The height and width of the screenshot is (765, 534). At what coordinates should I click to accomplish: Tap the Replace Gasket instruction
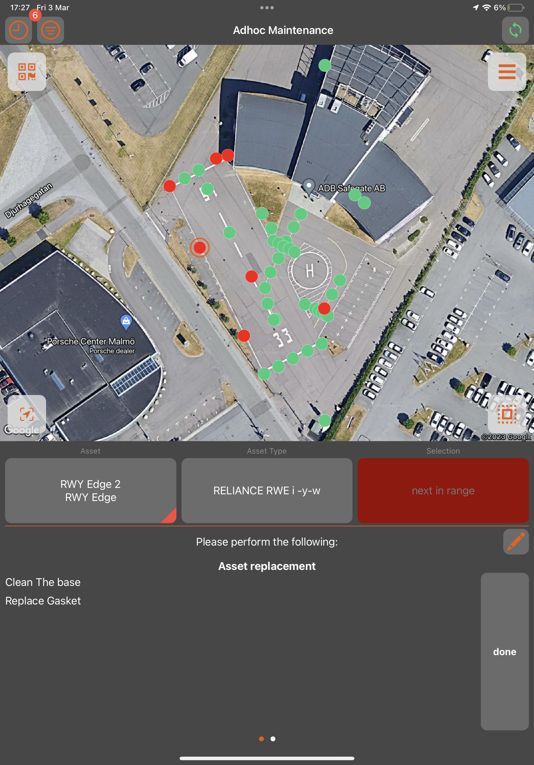(43, 601)
